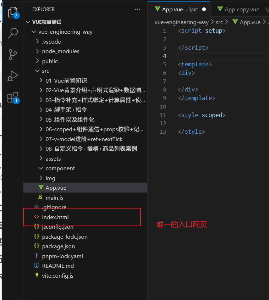Expand the public folder
This screenshot has width=269, height=300.
[x=37, y=61]
